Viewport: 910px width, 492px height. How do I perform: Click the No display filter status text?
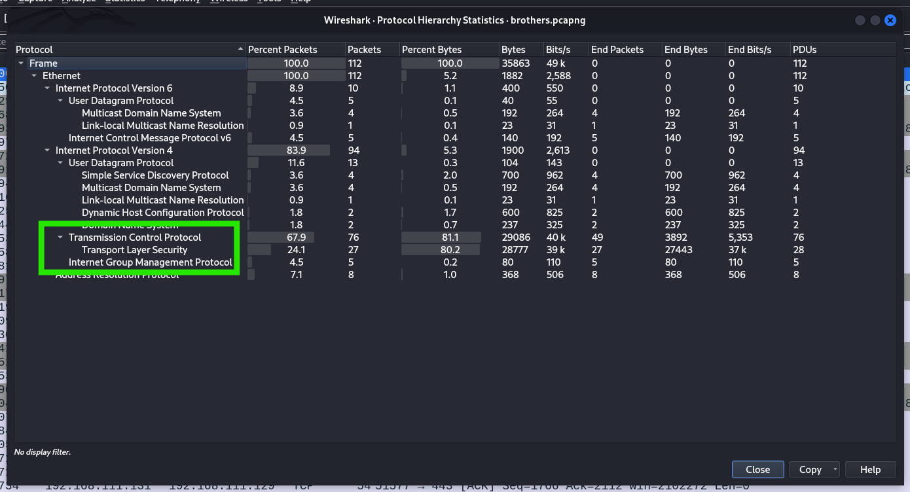(43, 452)
